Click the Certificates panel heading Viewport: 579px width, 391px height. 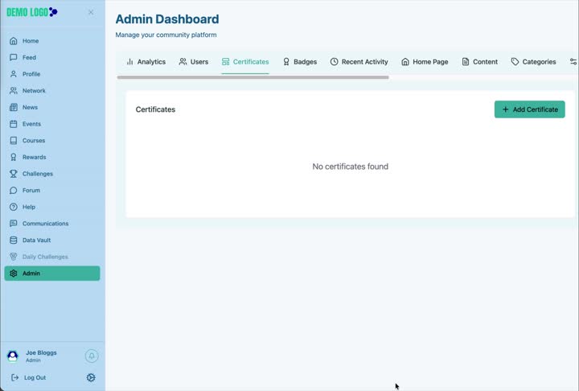[x=155, y=109]
